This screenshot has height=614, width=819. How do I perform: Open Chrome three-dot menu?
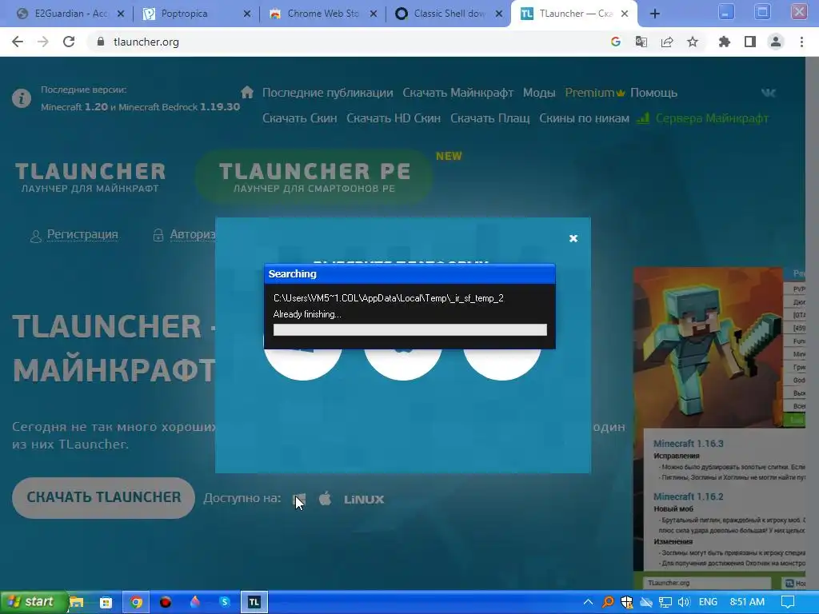pyautogui.click(x=801, y=42)
